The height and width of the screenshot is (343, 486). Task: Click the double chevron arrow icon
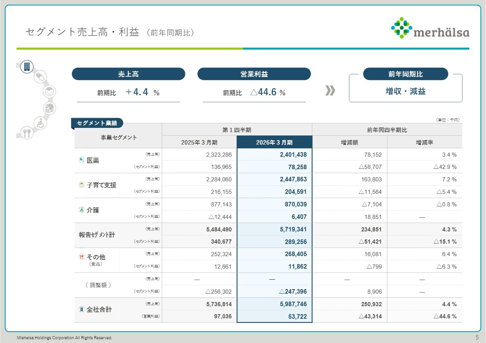click(x=330, y=91)
